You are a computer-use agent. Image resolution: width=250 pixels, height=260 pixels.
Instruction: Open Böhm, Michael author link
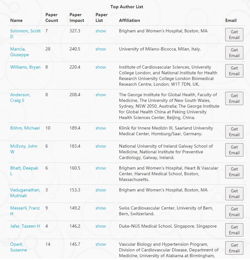pyautogui.click(x=25, y=128)
